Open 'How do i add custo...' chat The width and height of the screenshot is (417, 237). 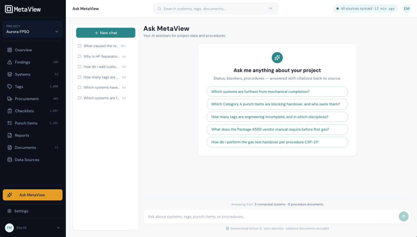coord(106,67)
